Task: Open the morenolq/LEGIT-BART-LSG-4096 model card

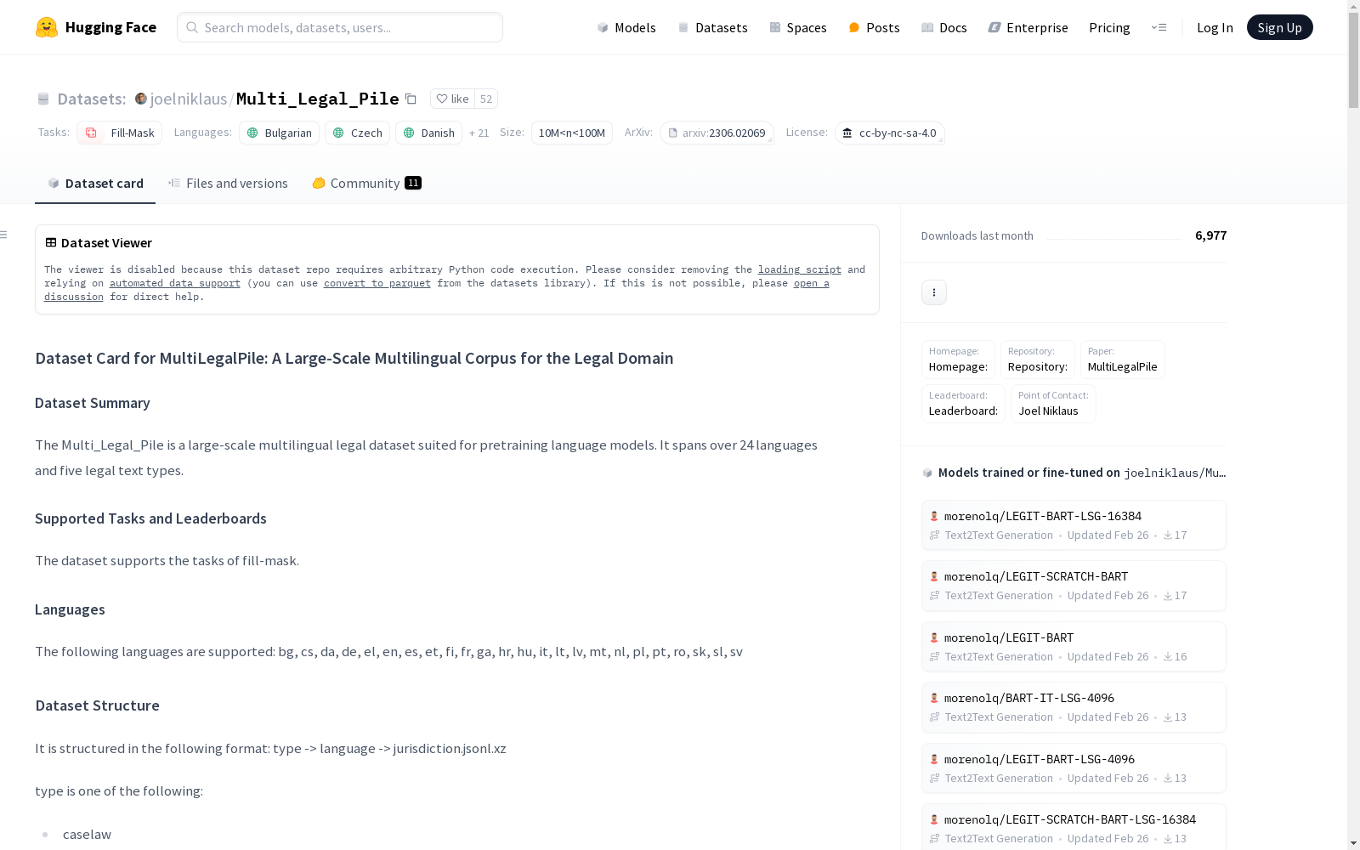Action: (x=1074, y=768)
